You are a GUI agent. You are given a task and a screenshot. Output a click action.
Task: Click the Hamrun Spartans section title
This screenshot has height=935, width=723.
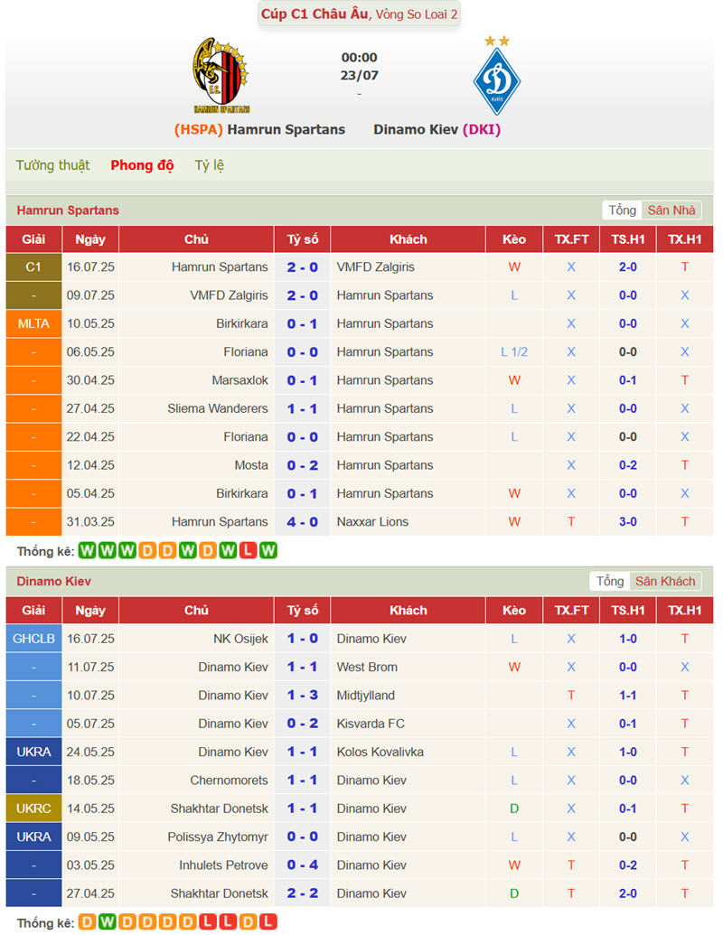pyautogui.click(x=68, y=210)
